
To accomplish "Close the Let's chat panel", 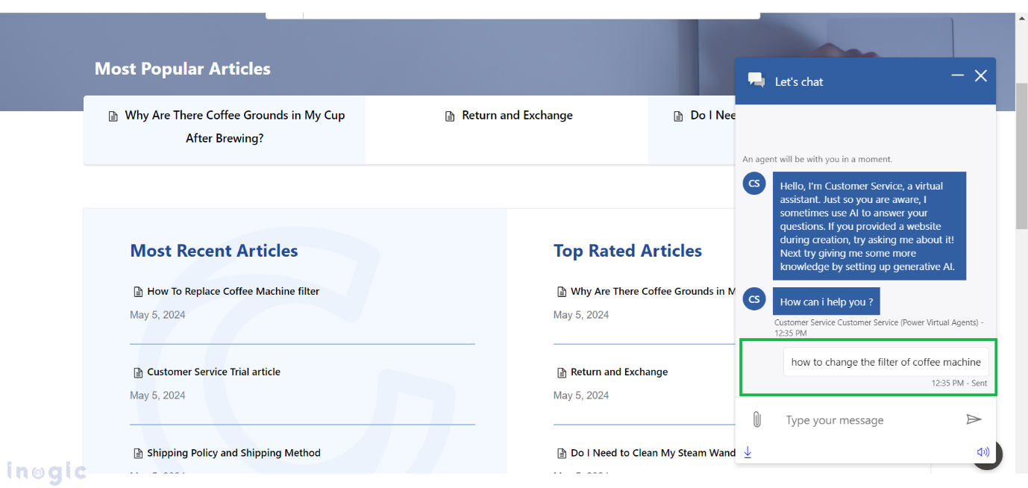I will [981, 75].
